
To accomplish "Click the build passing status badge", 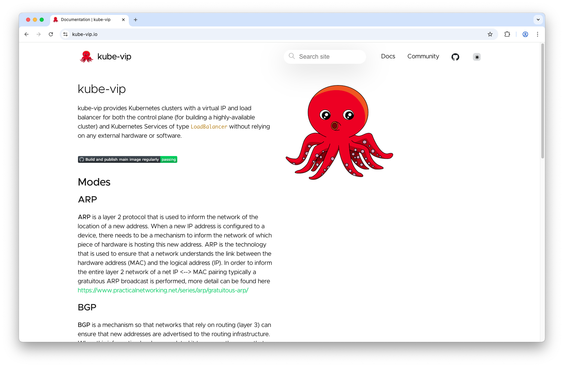I will click(127, 159).
